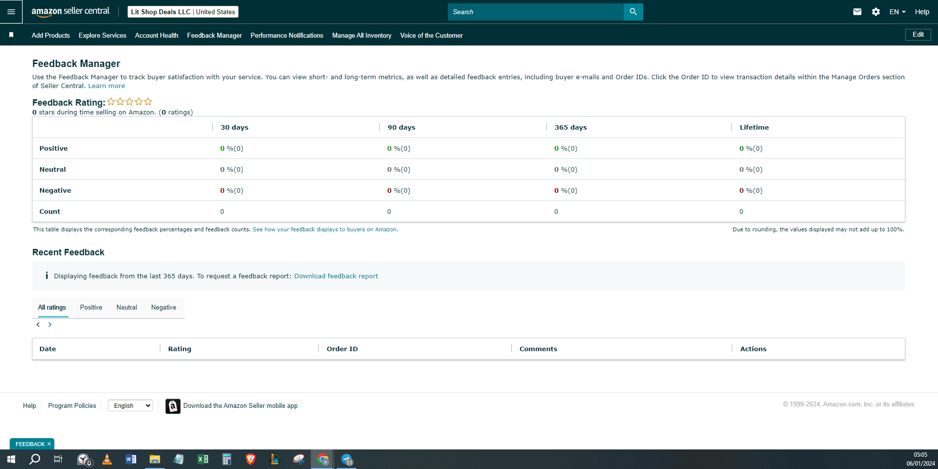Open the Lit Shop Deals LLC account switcher
The width and height of the screenshot is (938, 469).
click(183, 12)
